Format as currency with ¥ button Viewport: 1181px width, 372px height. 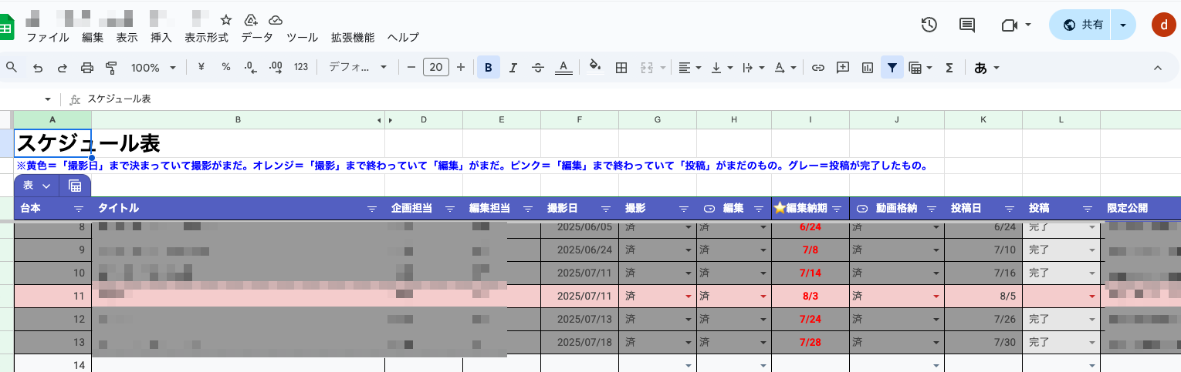tap(201, 67)
